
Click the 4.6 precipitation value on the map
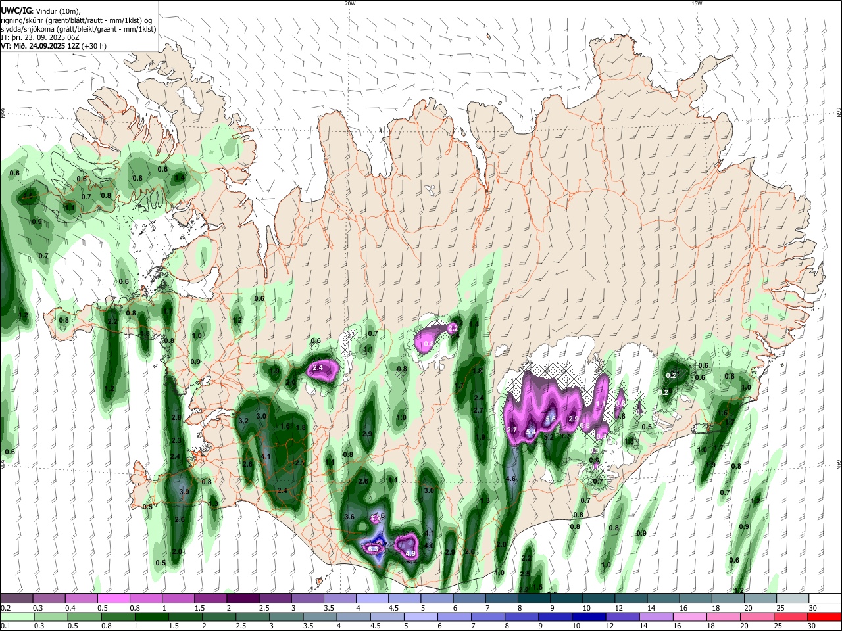(x=511, y=479)
